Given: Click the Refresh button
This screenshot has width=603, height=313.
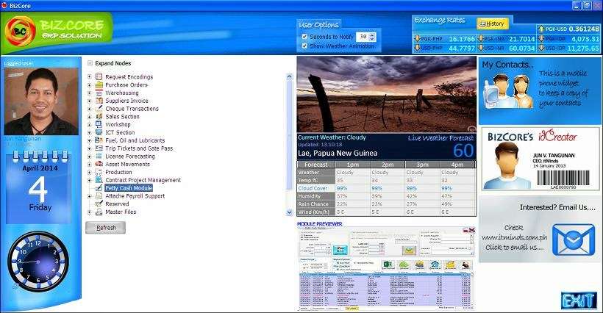Looking at the screenshot, I should click(106, 227).
